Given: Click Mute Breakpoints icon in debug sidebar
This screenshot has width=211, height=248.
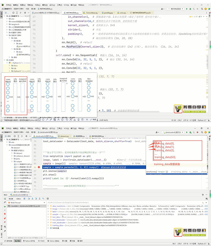Looking at the screenshot, I should click(x=5, y=222).
